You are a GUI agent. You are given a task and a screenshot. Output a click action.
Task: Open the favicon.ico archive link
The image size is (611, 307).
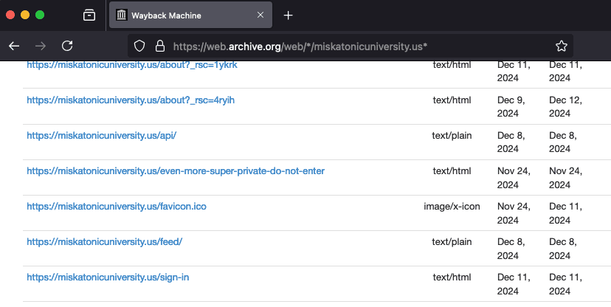(117, 207)
